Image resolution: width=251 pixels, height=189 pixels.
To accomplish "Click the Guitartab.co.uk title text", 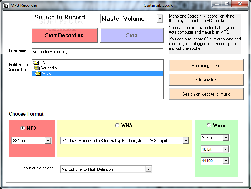I will 158,5.
